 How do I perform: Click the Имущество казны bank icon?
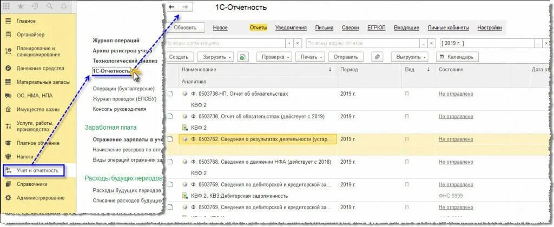pos(8,109)
